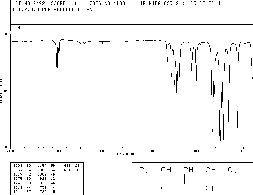The width and height of the screenshot is (253, 195).
Task: Click the HIT-NO=2492 header cell
Action: [28, 3]
